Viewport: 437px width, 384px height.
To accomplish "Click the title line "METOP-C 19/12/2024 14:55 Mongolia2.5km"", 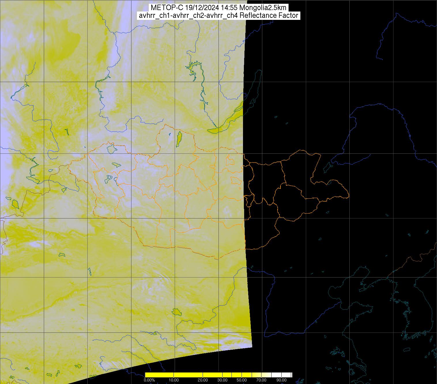I will (218, 8).
